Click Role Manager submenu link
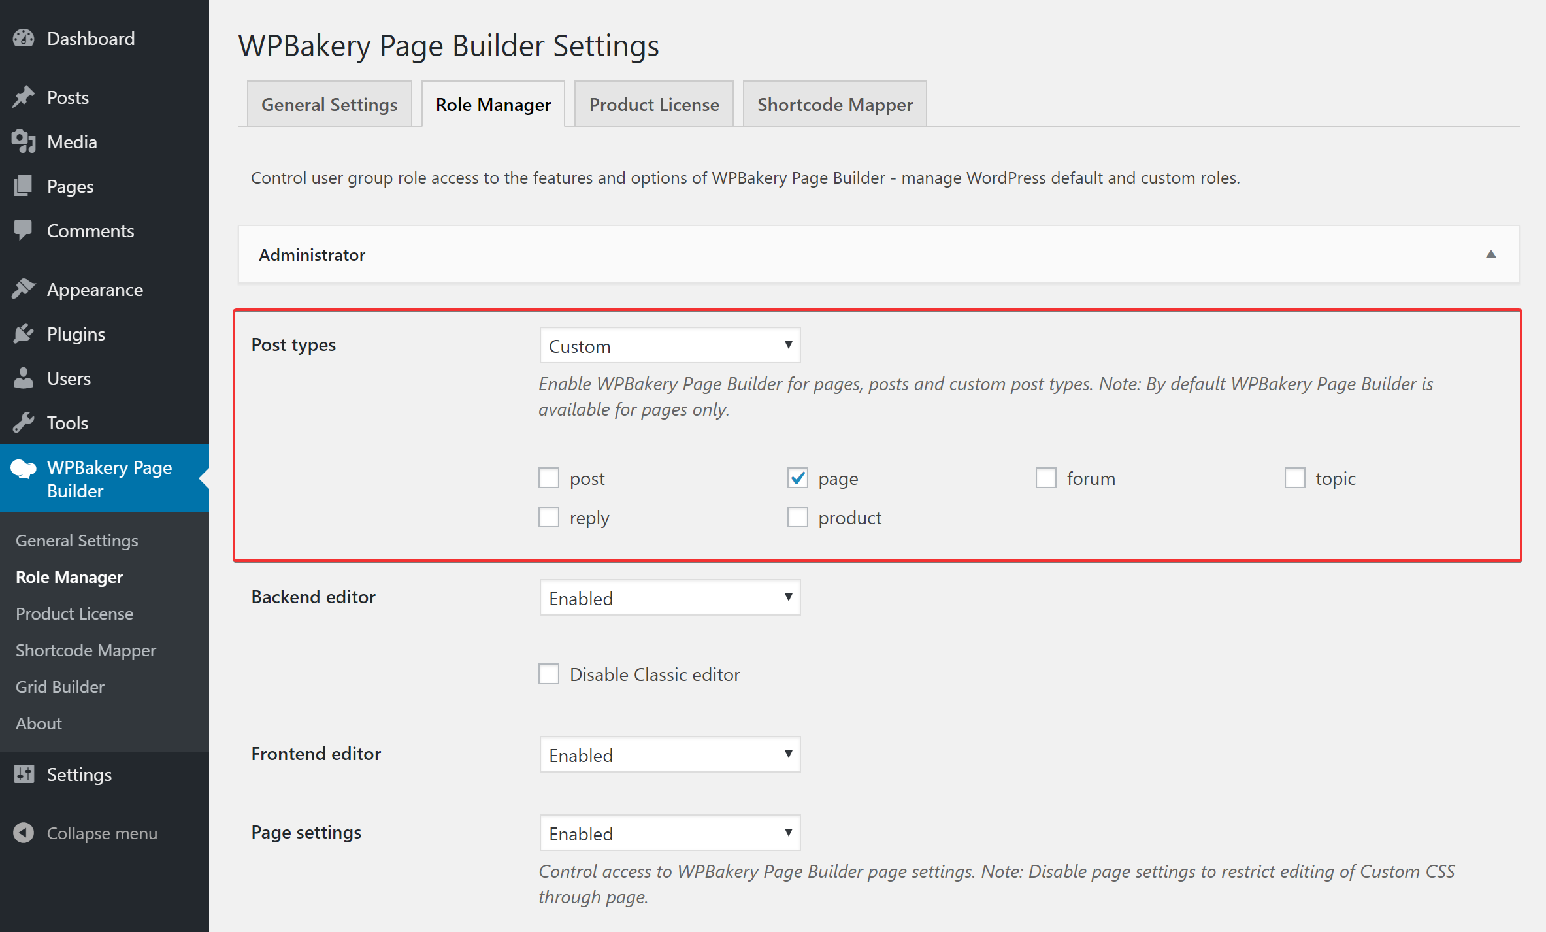Viewport: 1546px width, 932px height. pos(69,577)
